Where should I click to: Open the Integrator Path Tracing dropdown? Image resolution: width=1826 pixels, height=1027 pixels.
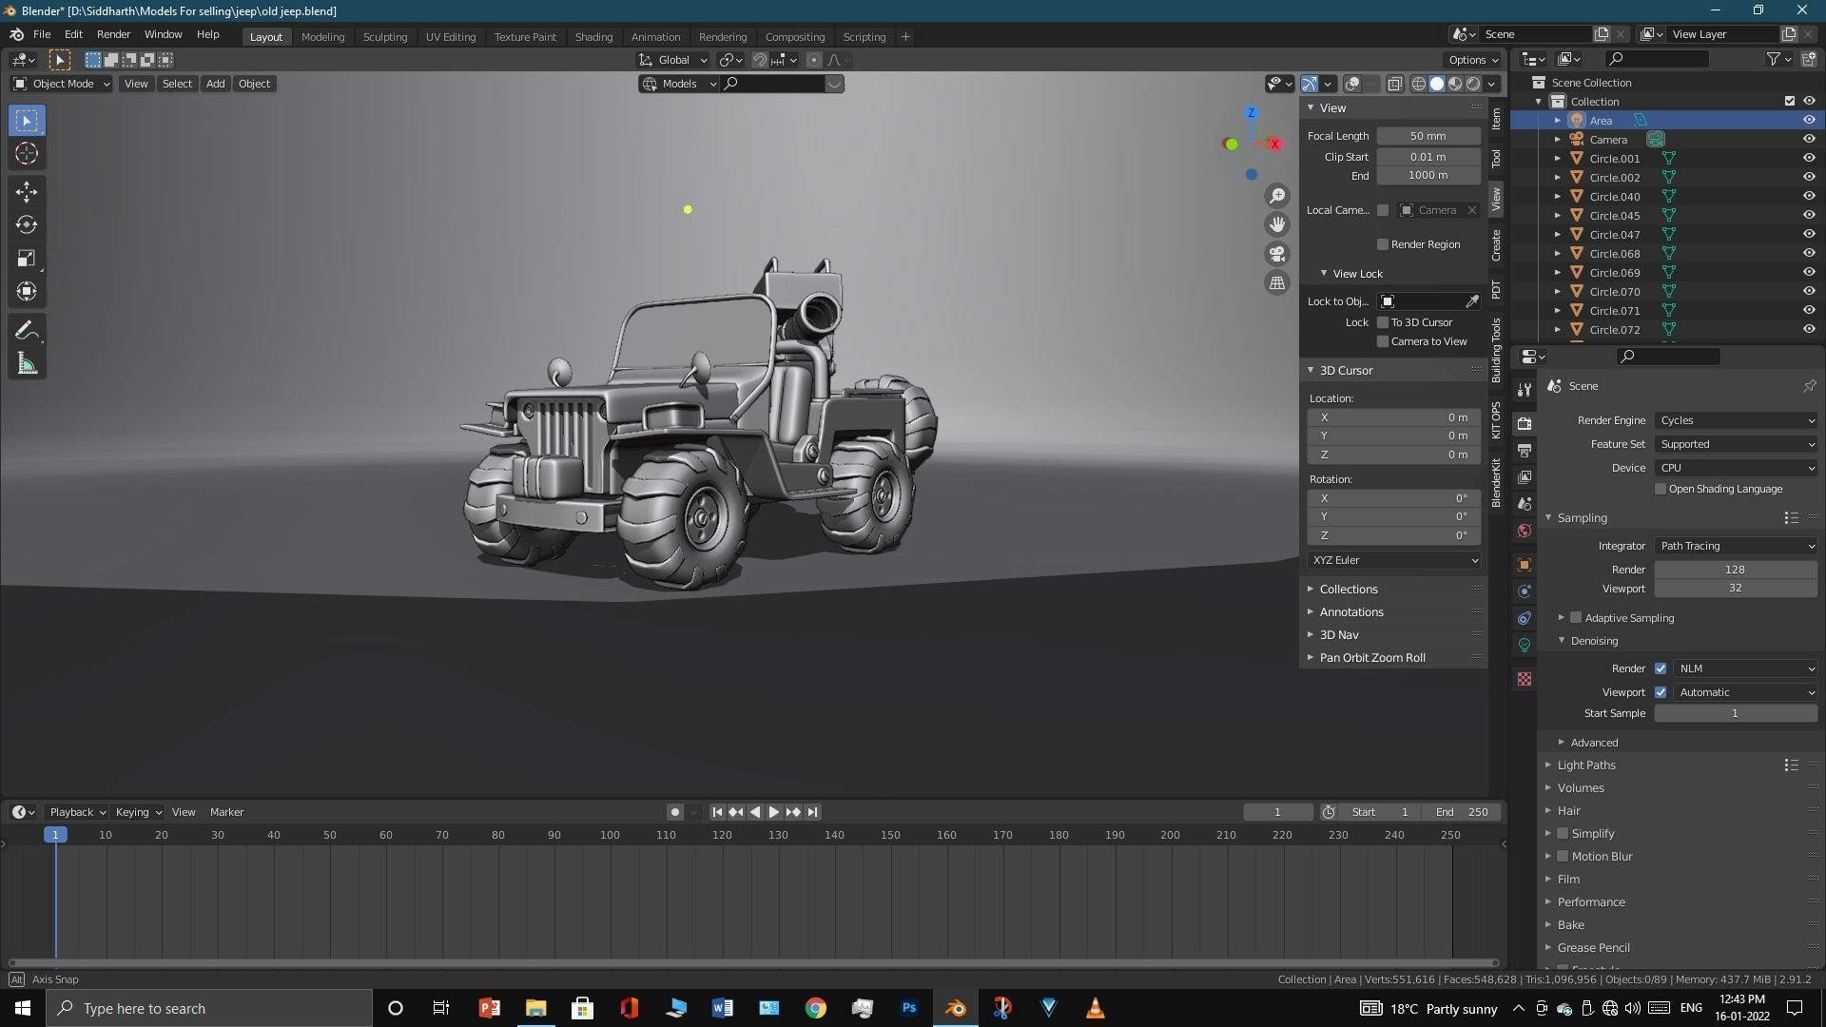[1736, 546]
